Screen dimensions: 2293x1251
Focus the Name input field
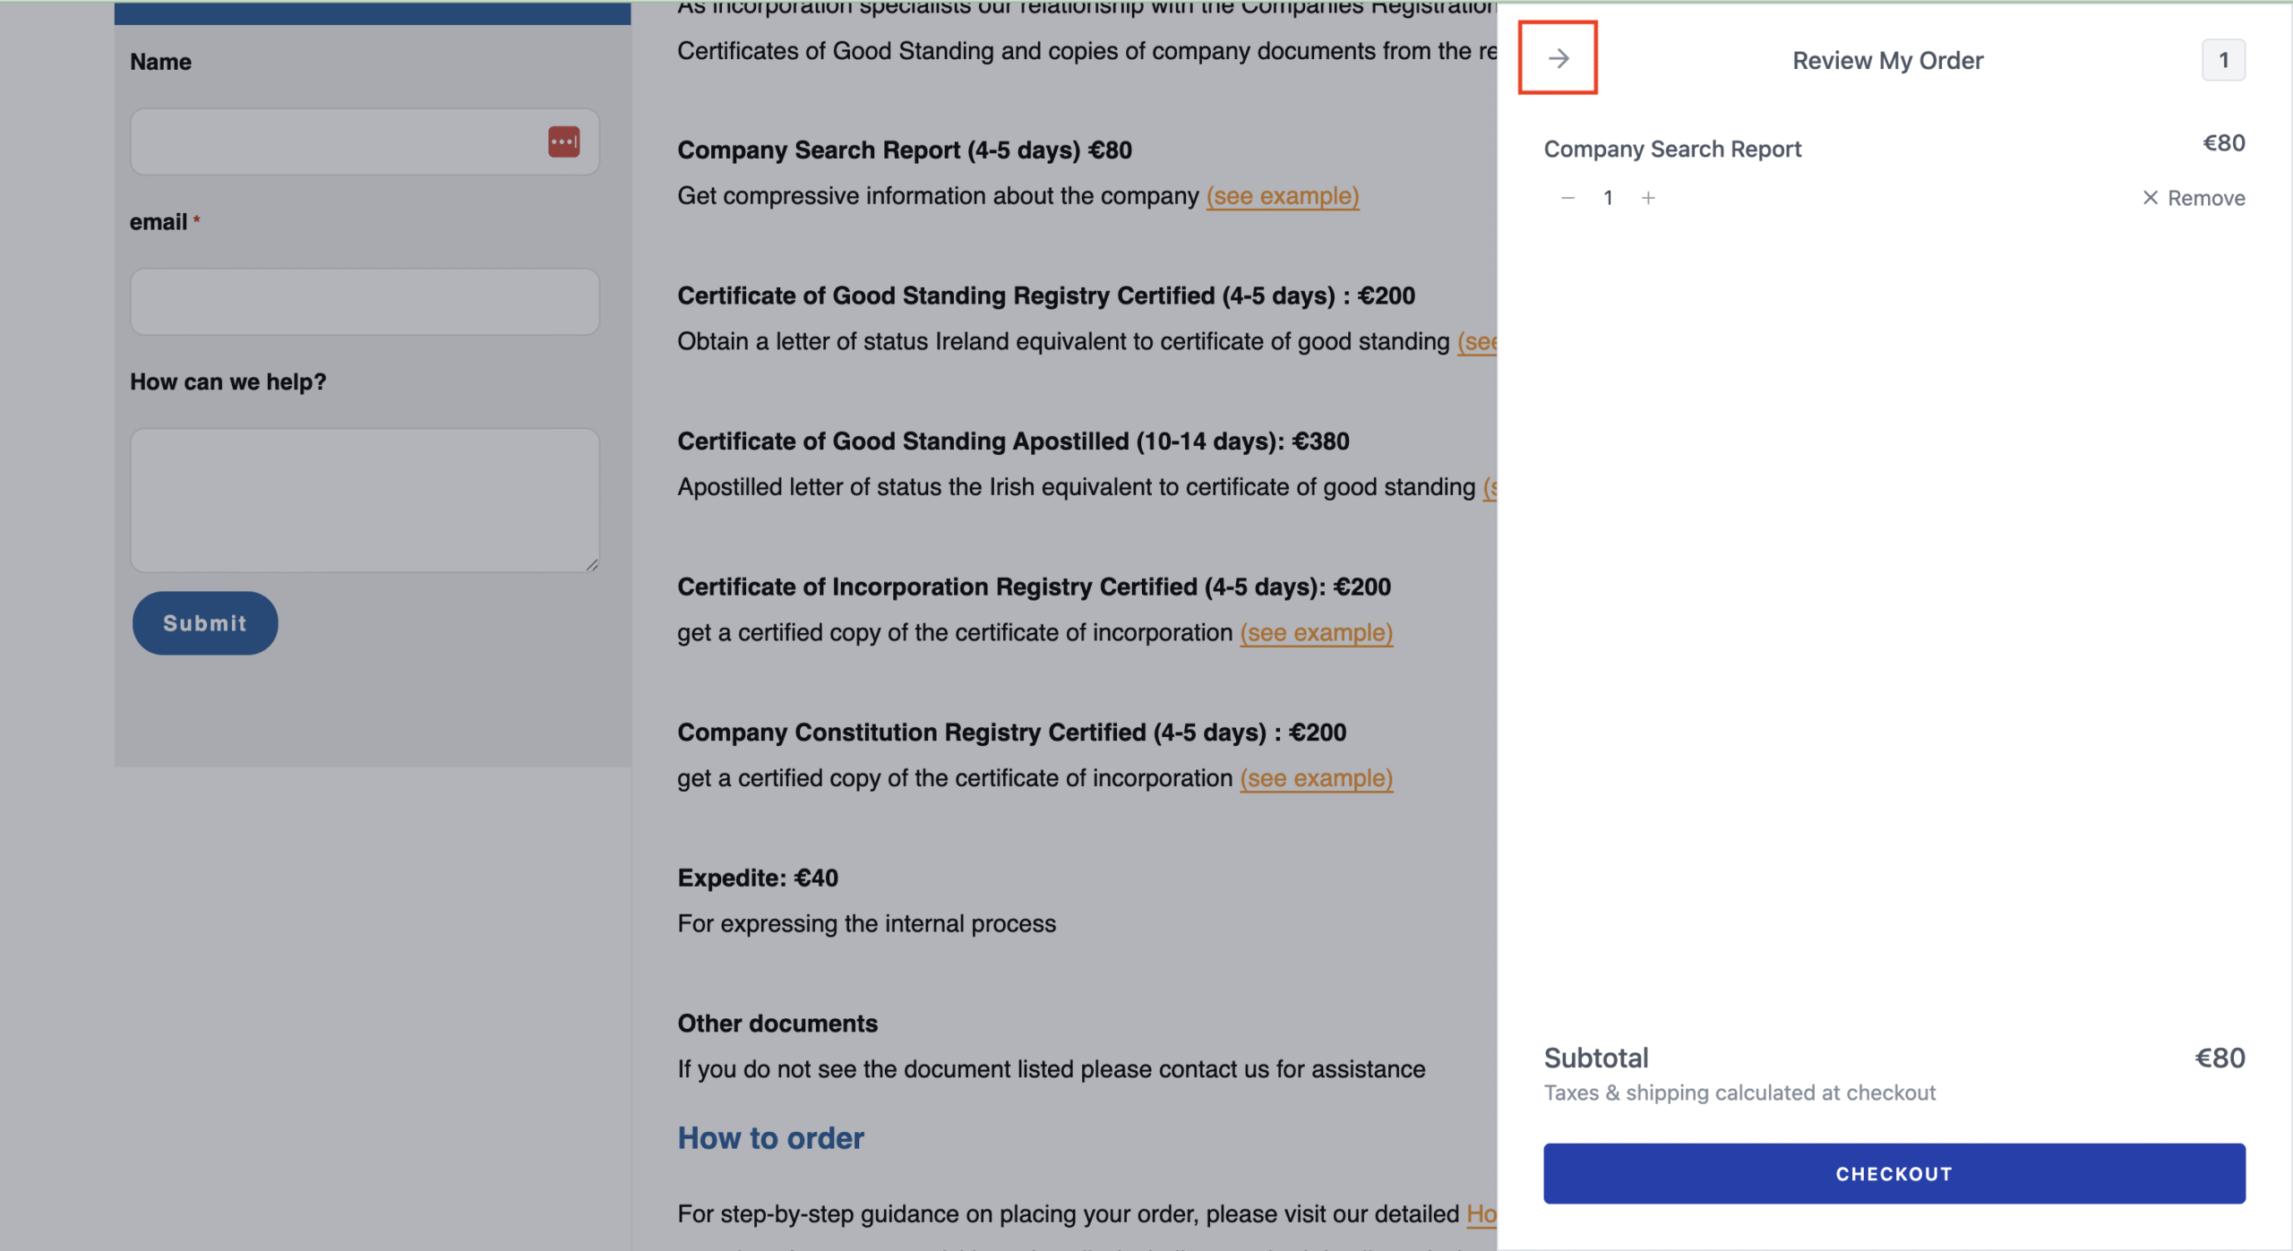point(365,141)
